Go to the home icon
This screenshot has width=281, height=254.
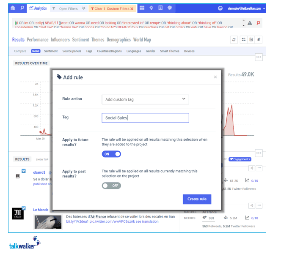(x=13, y=8)
